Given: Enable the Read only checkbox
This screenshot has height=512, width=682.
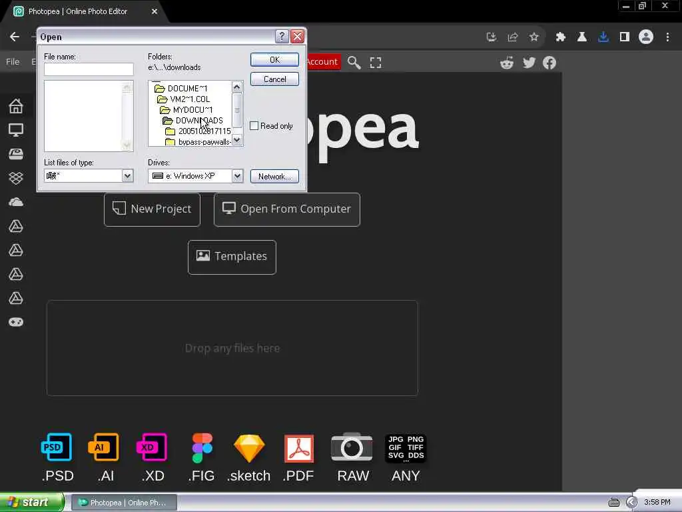Looking at the screenshot, I should coord(254,126).
